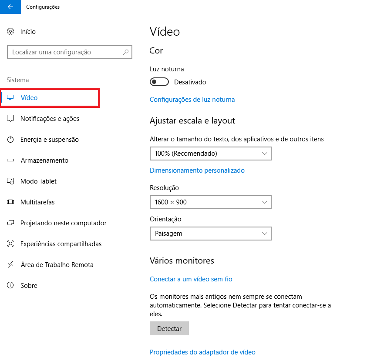Open Energia e suspensão settings
Screen dimensions: 387x364
coord(49,139)
